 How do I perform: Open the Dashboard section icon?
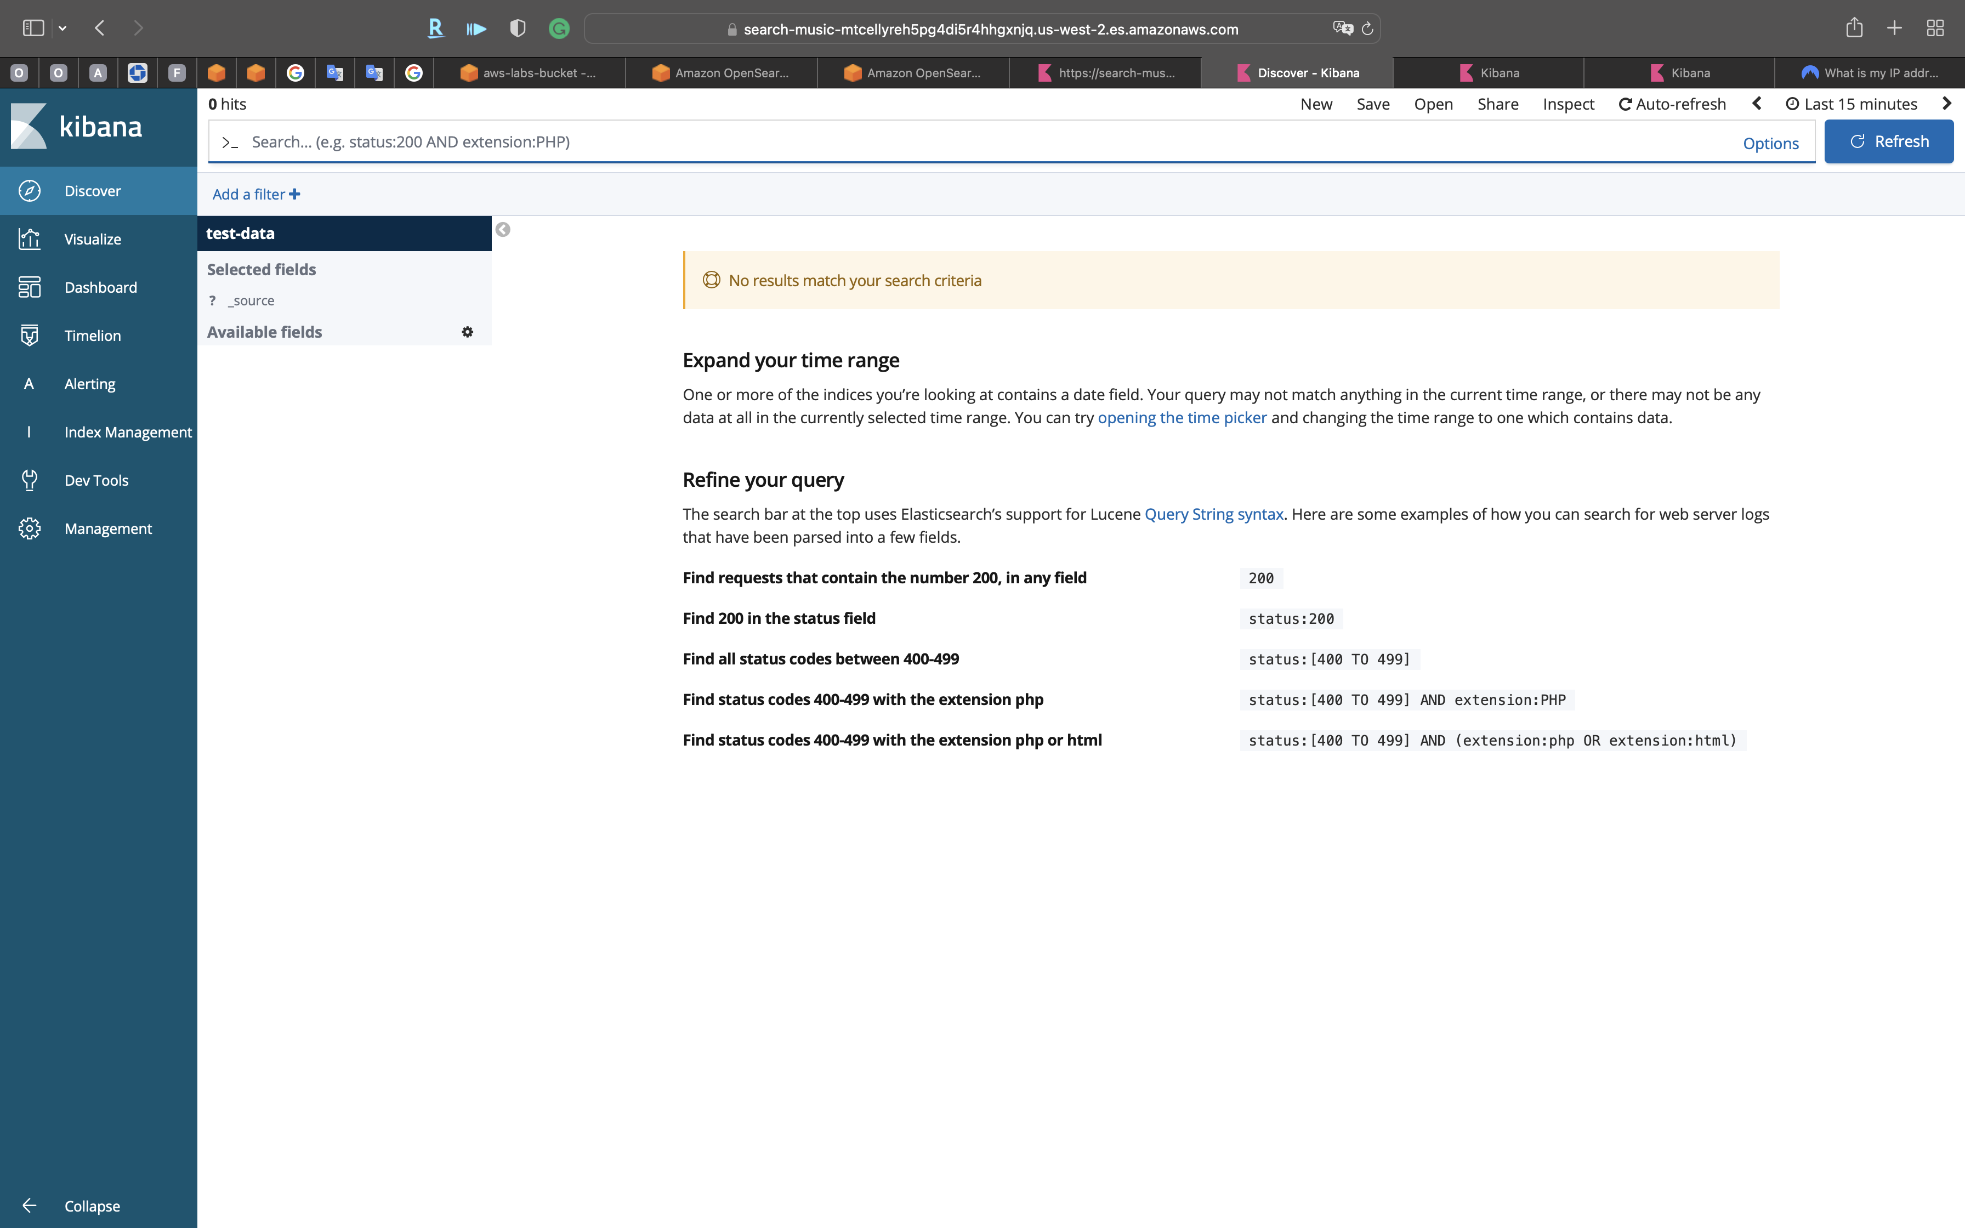(x=29, y=287)
